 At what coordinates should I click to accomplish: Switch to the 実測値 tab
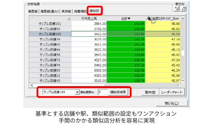[66, 11]
